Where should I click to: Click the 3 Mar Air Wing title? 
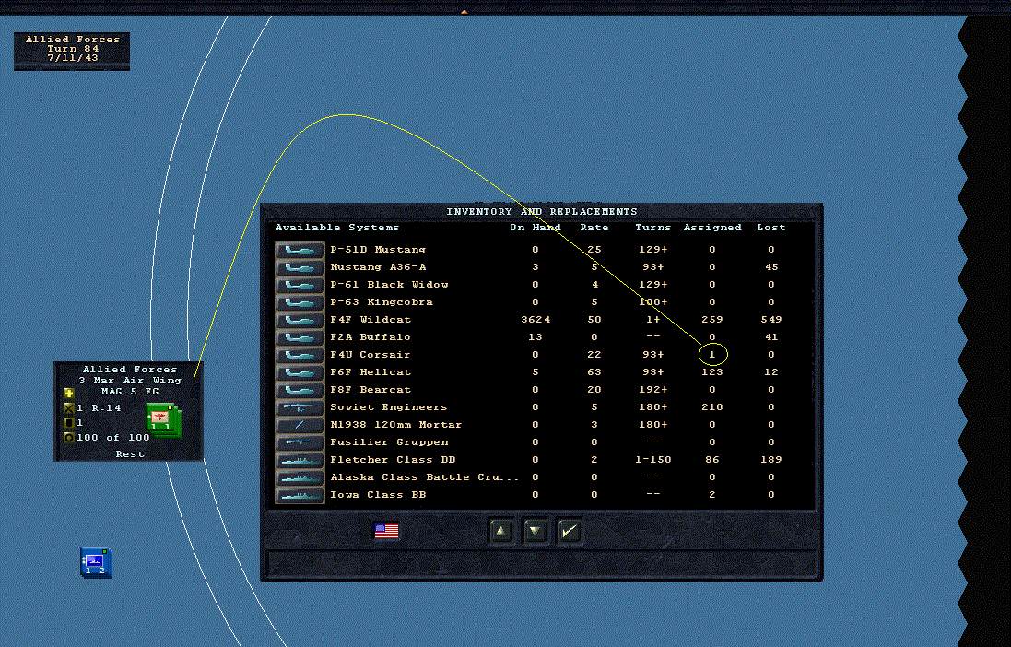pyautogui.click(x=130, y=381)
